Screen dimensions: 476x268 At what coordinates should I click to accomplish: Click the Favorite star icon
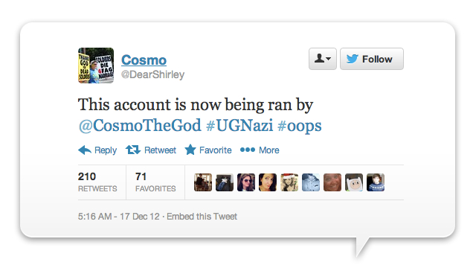(x=190, y=150)
